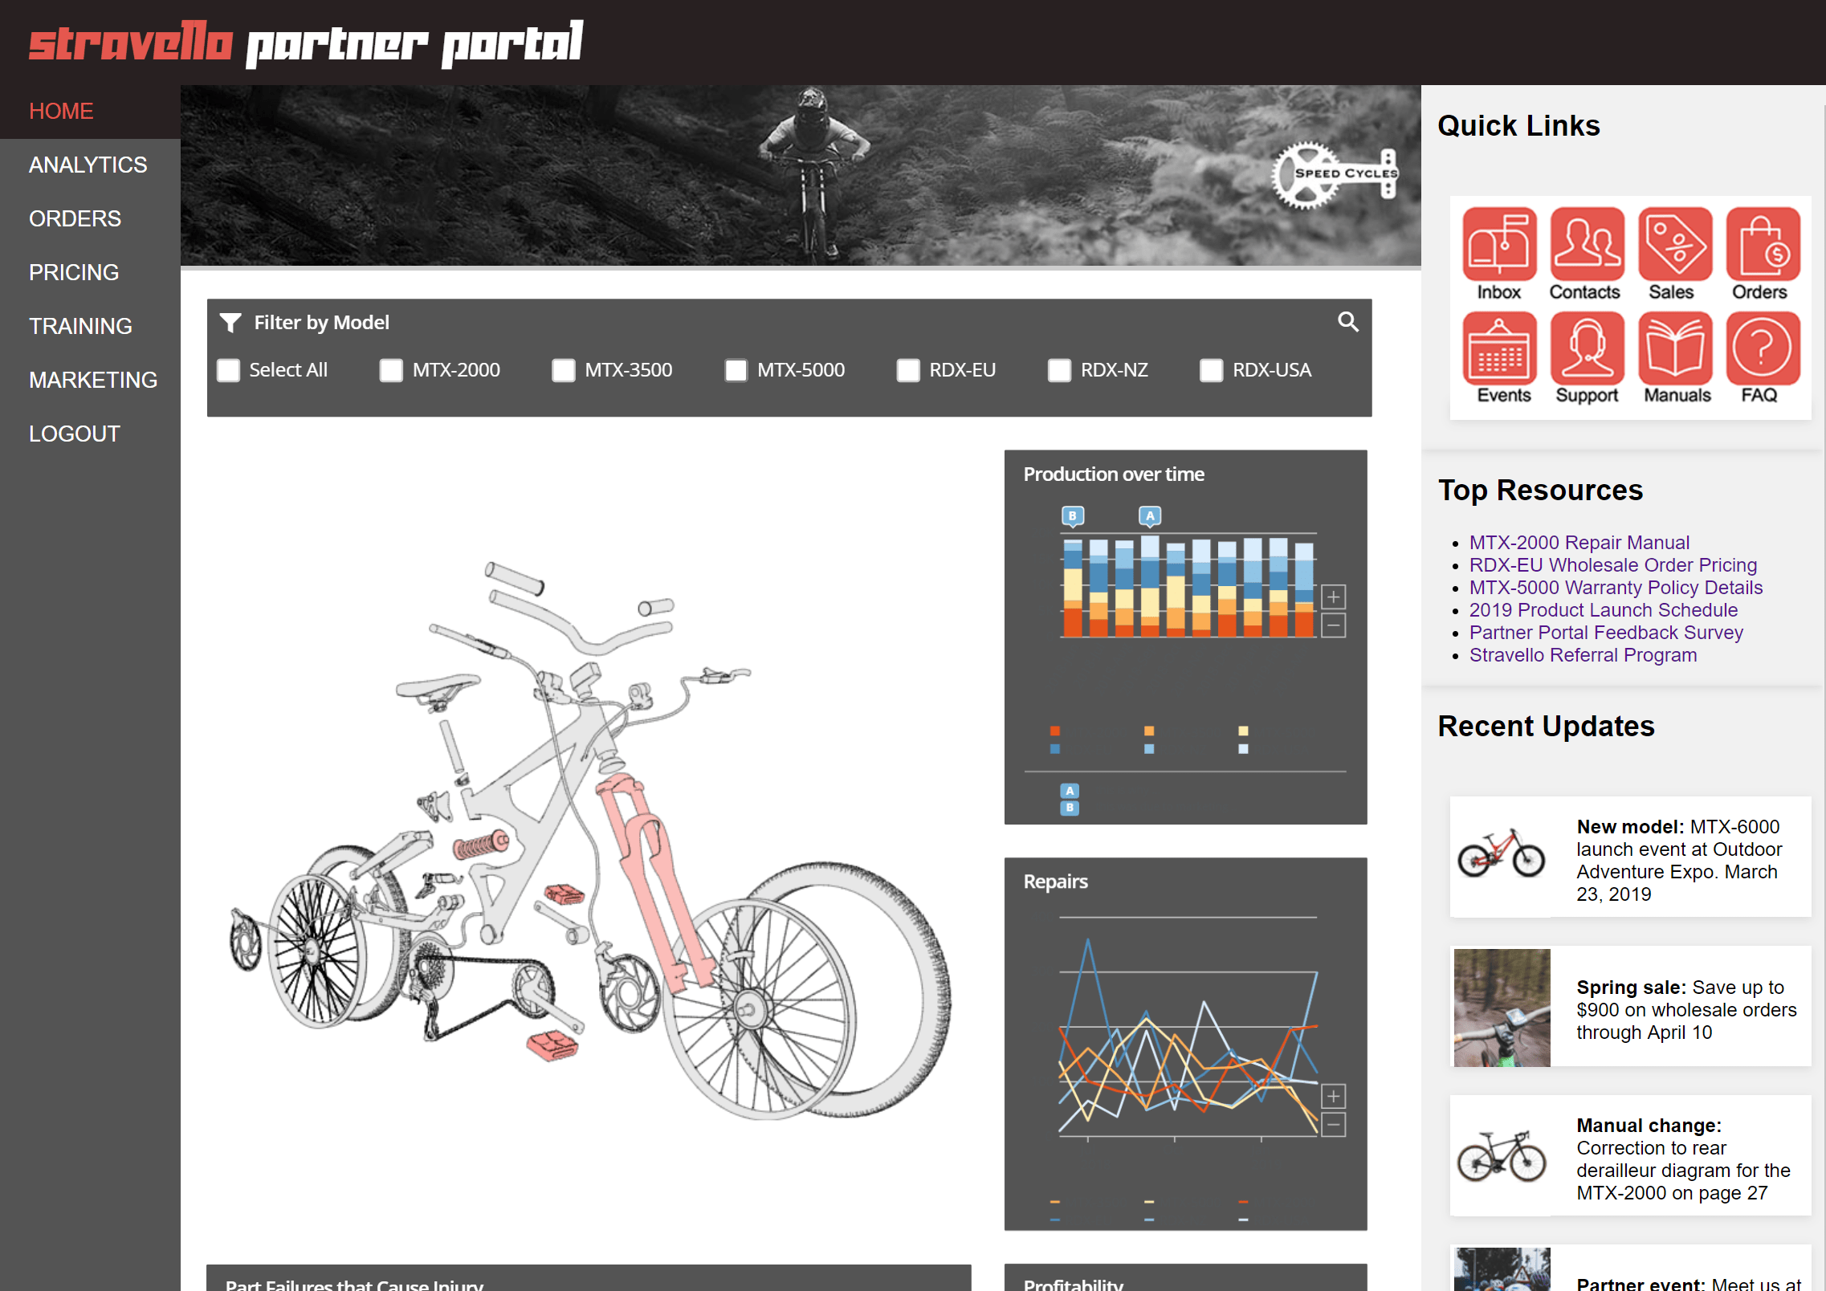Open the Events calendar icon

pos(1498,348)
